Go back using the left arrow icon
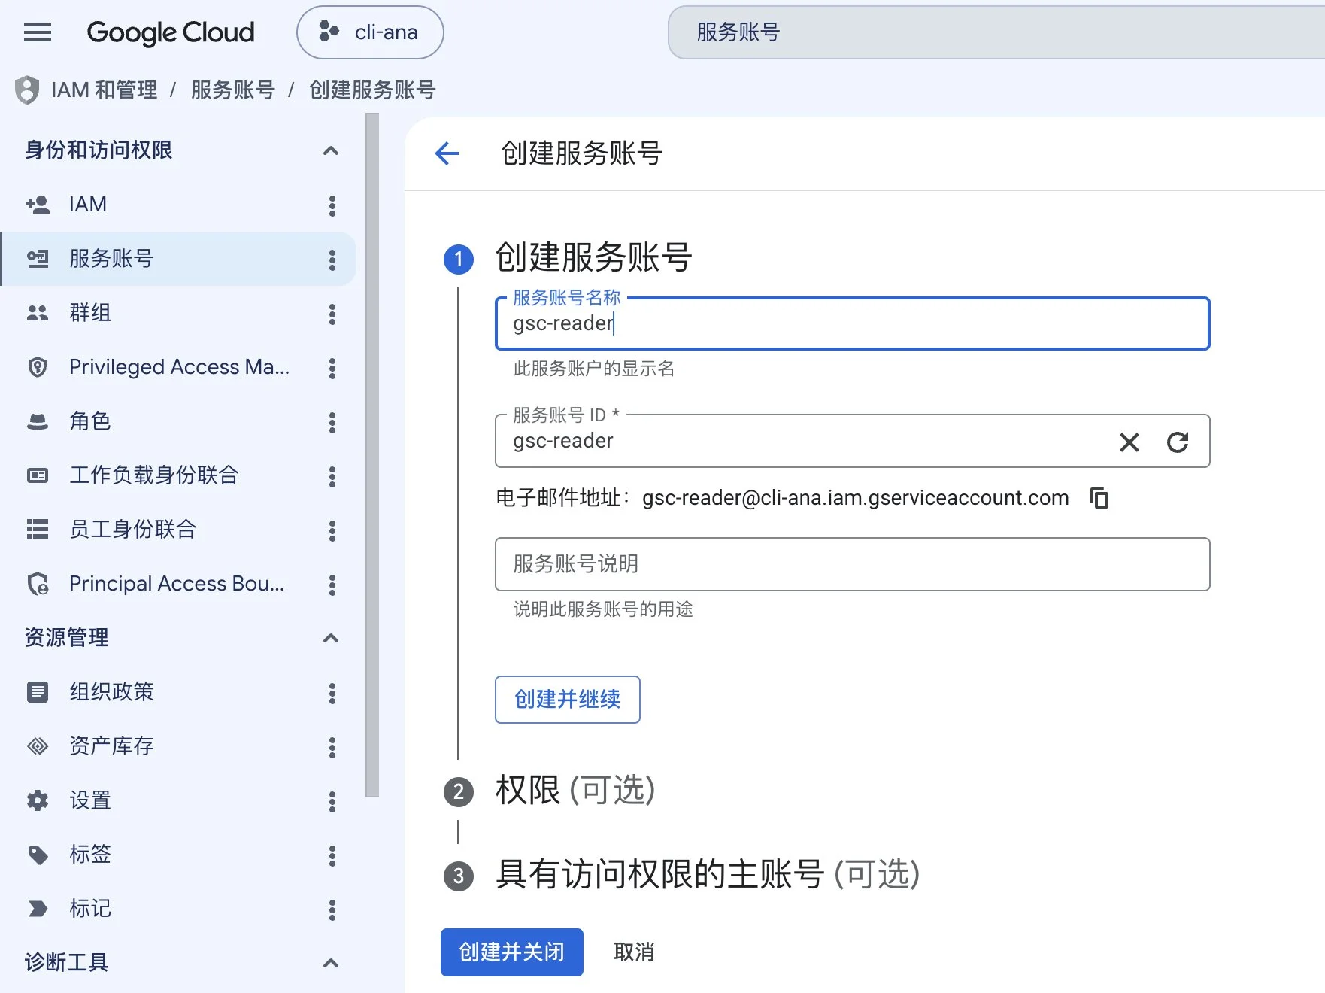1325x993 pixels. tap(447, 153)
